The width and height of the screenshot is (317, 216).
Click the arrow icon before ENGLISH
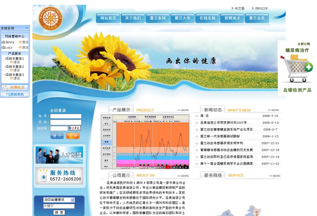point(253,8)
